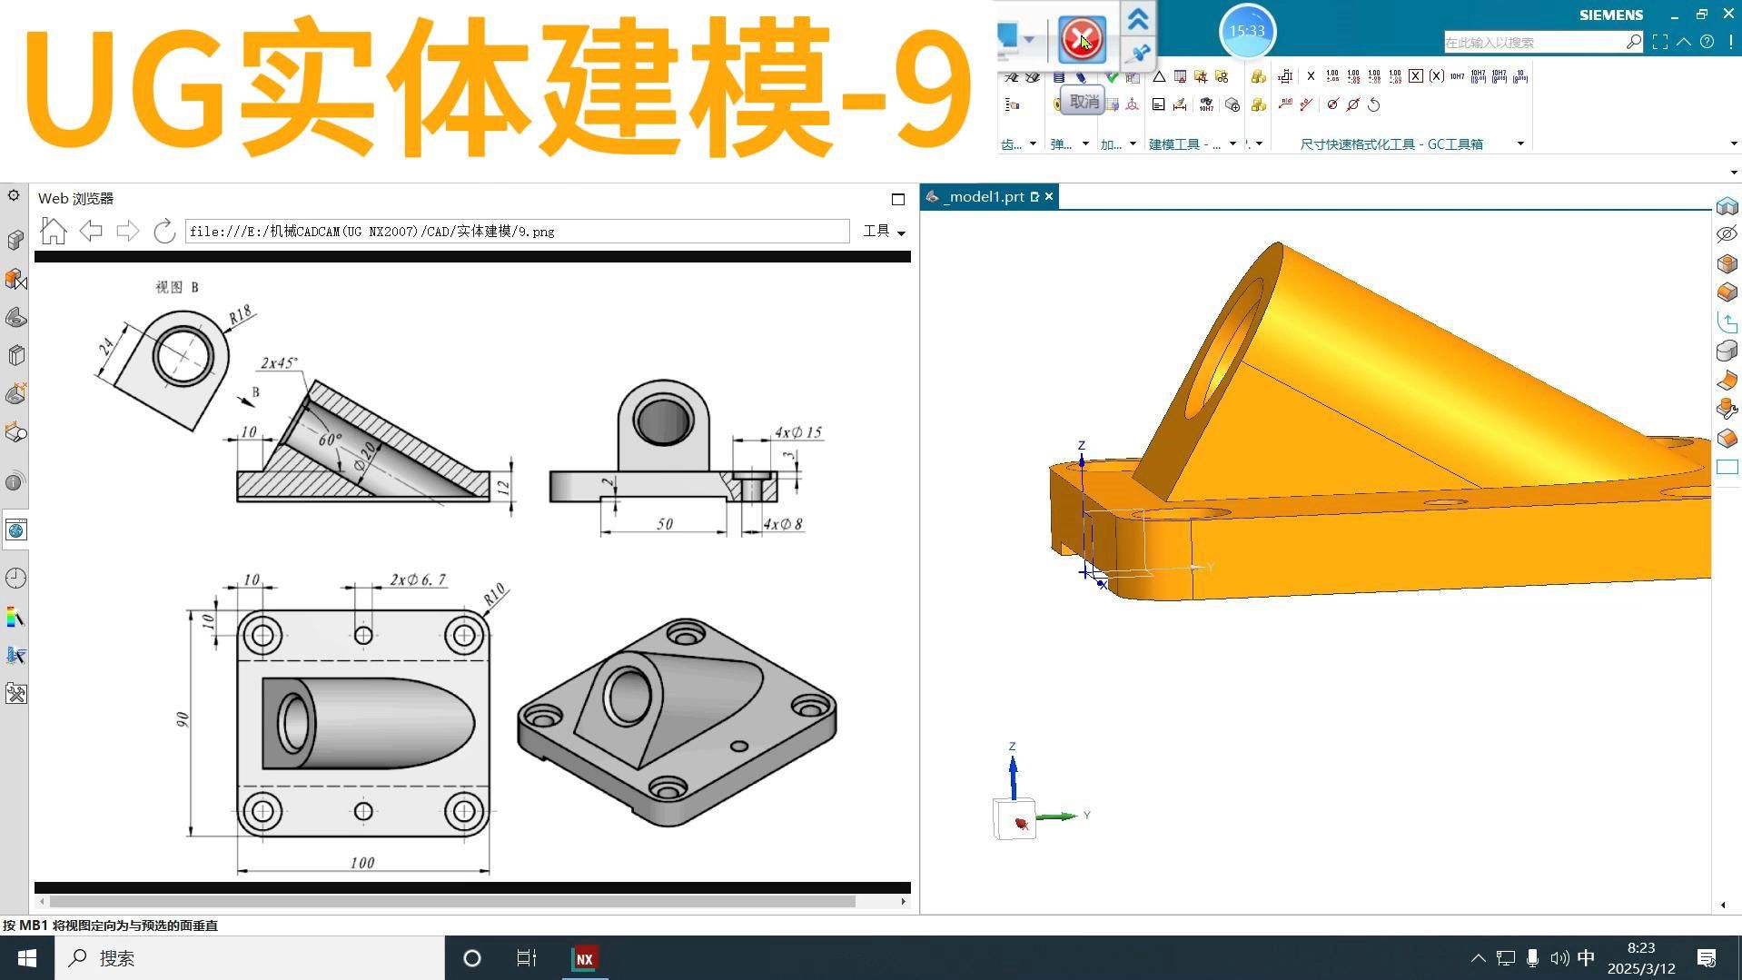This screenshot has width=1742, height=980.
Task: Expand the 齿 toolbar group dropdown arrow
Action: 1033,144
